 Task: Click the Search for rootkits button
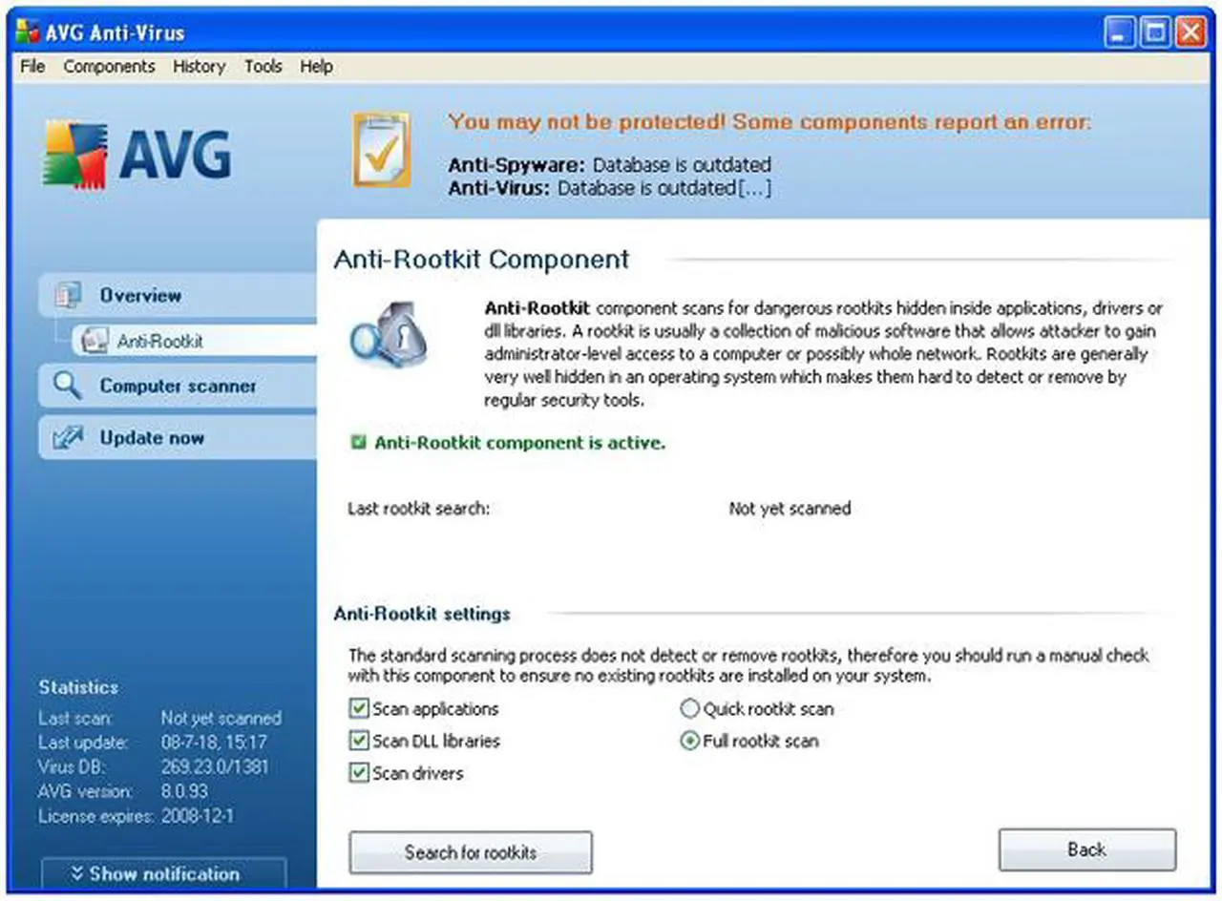[x=471, y=852]
